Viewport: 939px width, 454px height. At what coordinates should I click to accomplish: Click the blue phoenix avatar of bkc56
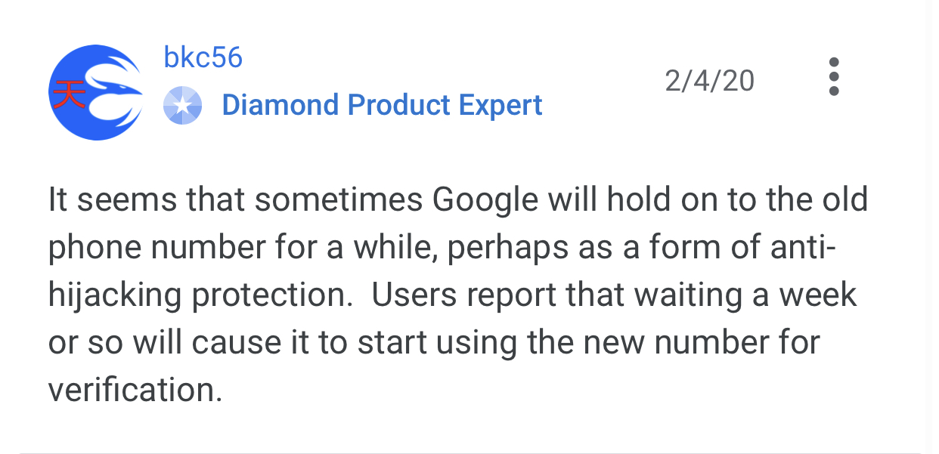coord(95,91)
